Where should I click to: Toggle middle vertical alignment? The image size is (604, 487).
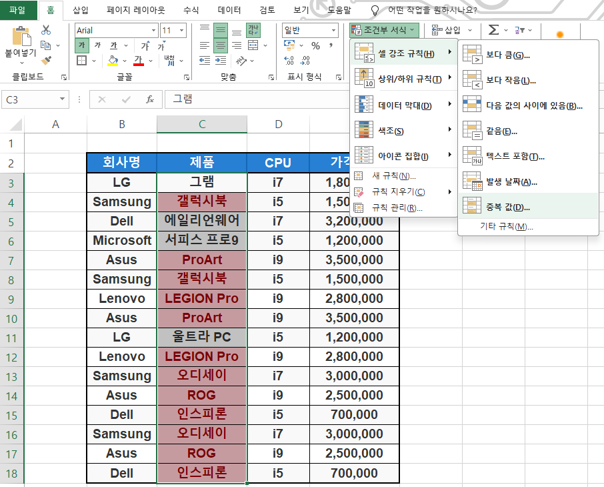click(221, 30)
